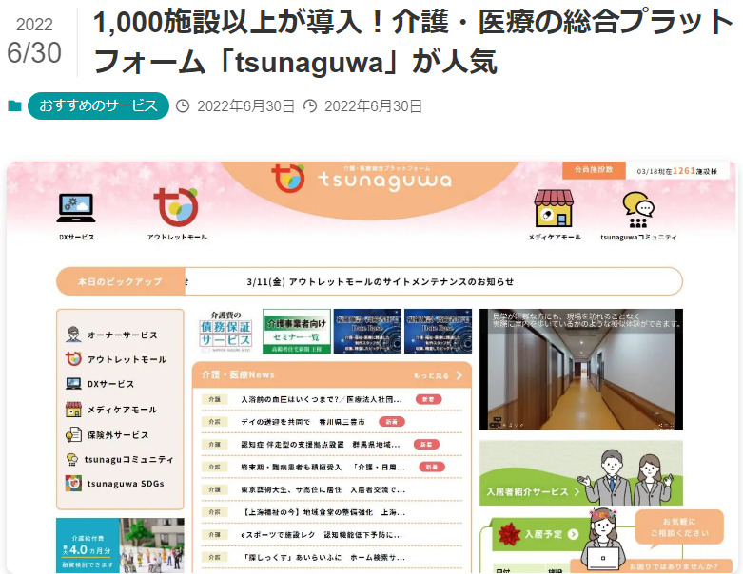Click the 介護 tag on 入浴前の血圧 row

tap(214, 399)
